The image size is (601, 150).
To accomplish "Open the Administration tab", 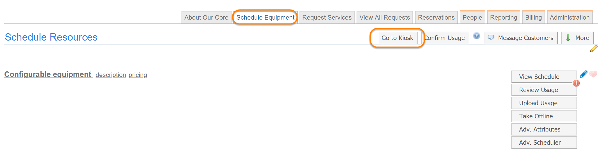I will coord(570,17).
